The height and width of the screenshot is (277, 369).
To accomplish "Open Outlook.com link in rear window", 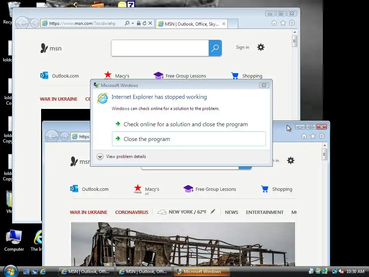I will click(x=59, y=76).
